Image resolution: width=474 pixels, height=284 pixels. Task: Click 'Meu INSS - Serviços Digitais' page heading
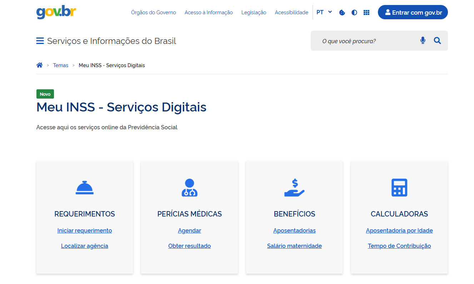[121, 107]
